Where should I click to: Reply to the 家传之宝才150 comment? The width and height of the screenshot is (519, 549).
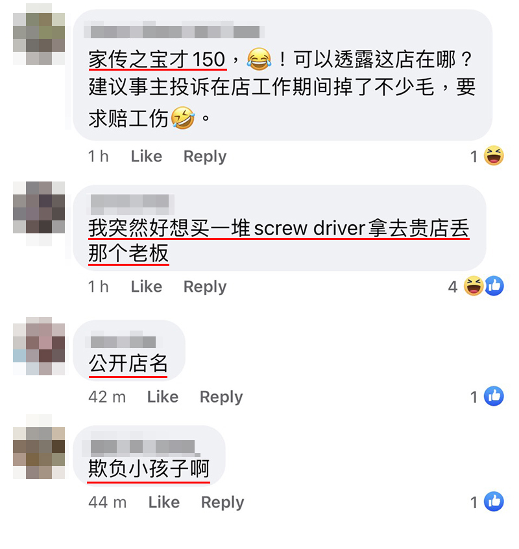click(205, 156)
